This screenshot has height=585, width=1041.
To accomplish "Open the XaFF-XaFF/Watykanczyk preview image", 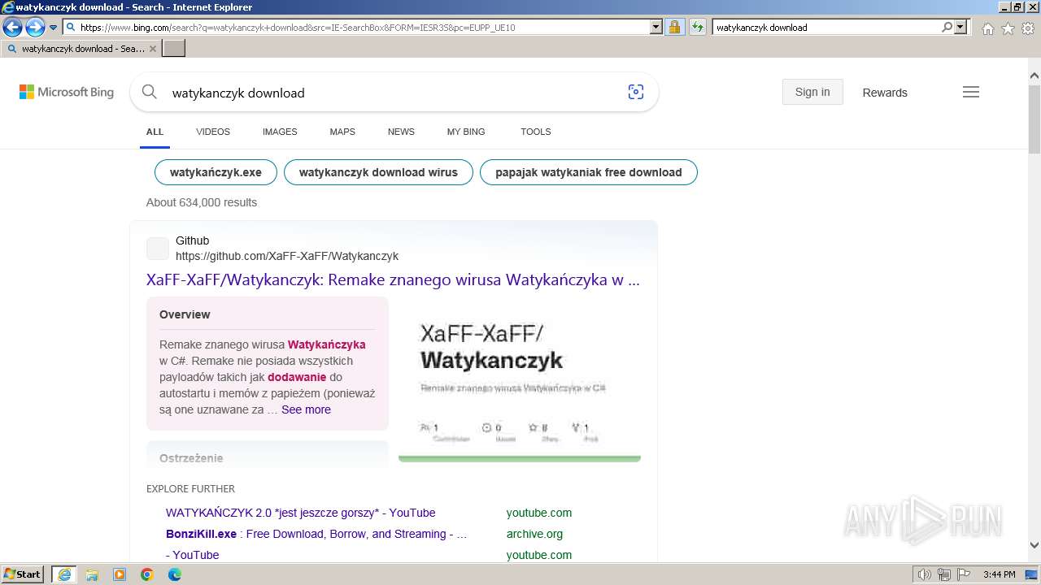I will (x=520, y=379).
